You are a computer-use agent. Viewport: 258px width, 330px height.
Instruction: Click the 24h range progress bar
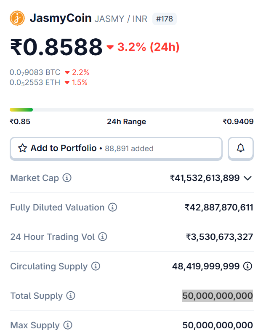pos(132,110)
